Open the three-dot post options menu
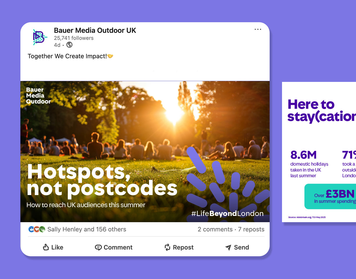 click(258, 29)
